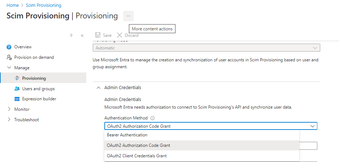Click the Expression builder icon

(x=17, y=99)
